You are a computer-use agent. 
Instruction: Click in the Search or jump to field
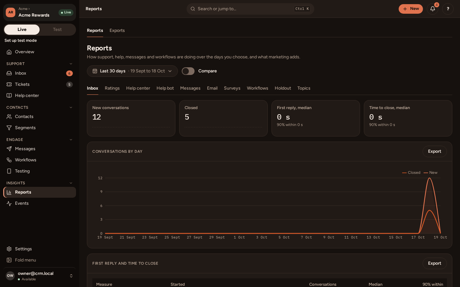click(x=250, y=9)
